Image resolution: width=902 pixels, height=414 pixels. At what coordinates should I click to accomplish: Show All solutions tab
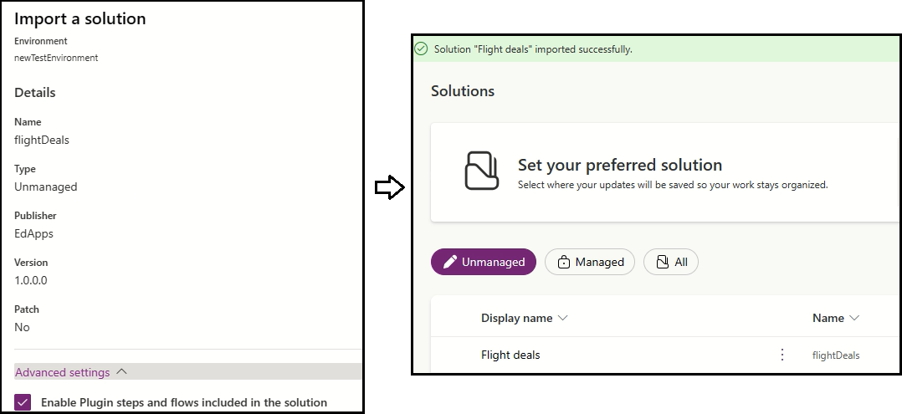[x=673, y=262]
